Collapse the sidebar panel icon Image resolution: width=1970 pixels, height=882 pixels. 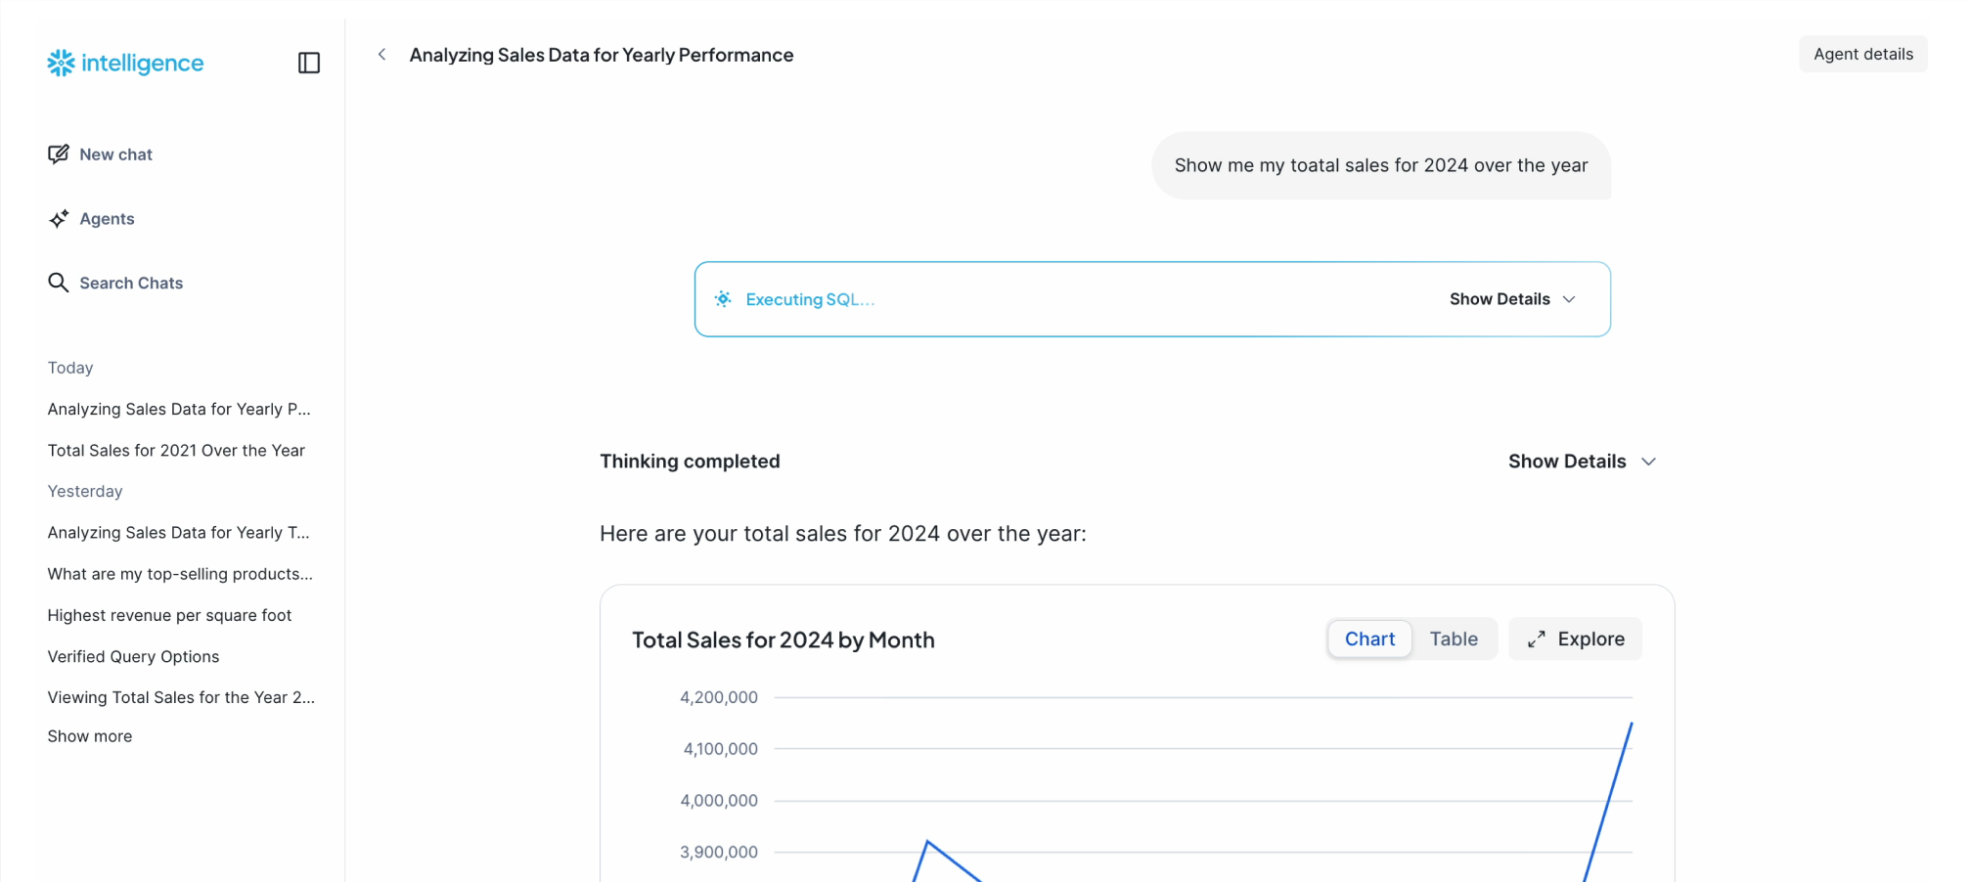point(309,63)
